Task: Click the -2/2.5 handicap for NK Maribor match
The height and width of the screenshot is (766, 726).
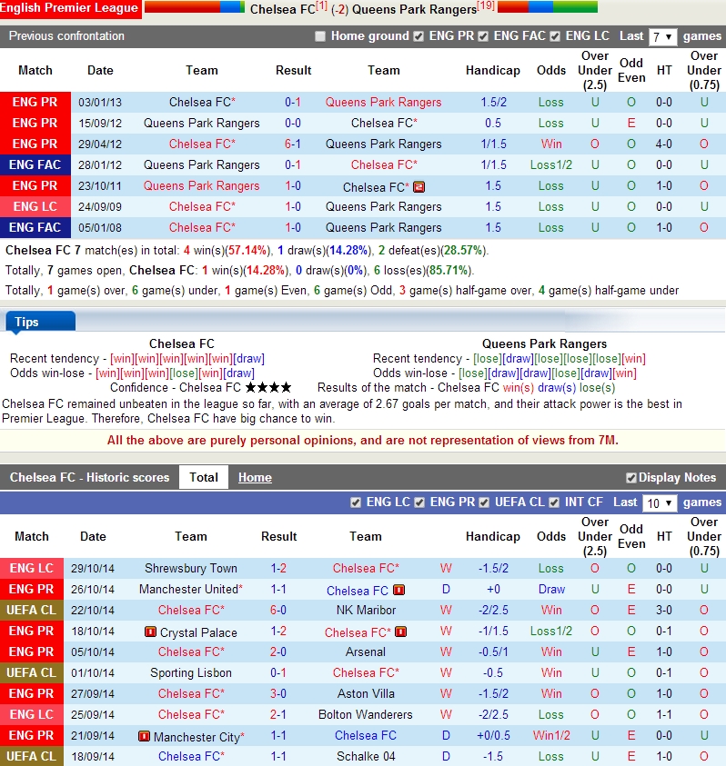Action: click(493, 610)
